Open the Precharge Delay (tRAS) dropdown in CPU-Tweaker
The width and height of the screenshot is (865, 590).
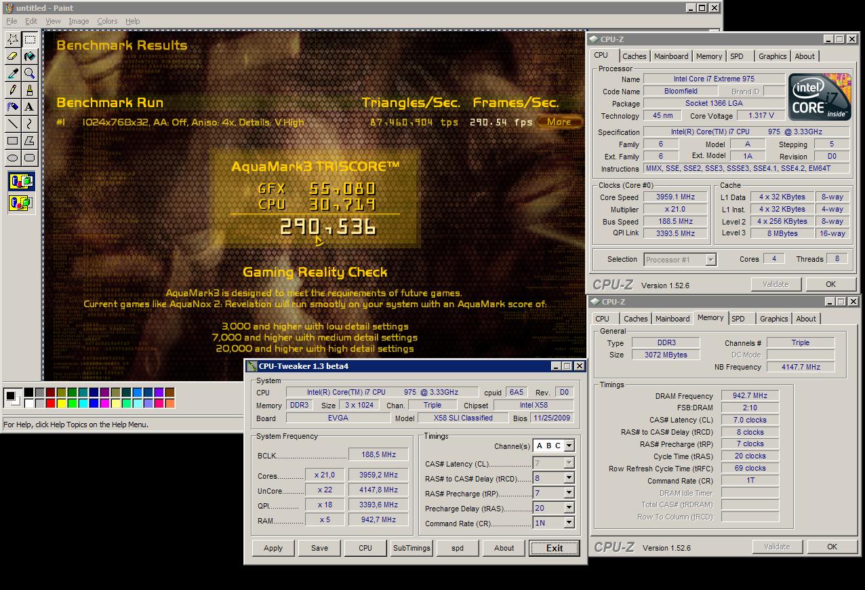[569, 508]
